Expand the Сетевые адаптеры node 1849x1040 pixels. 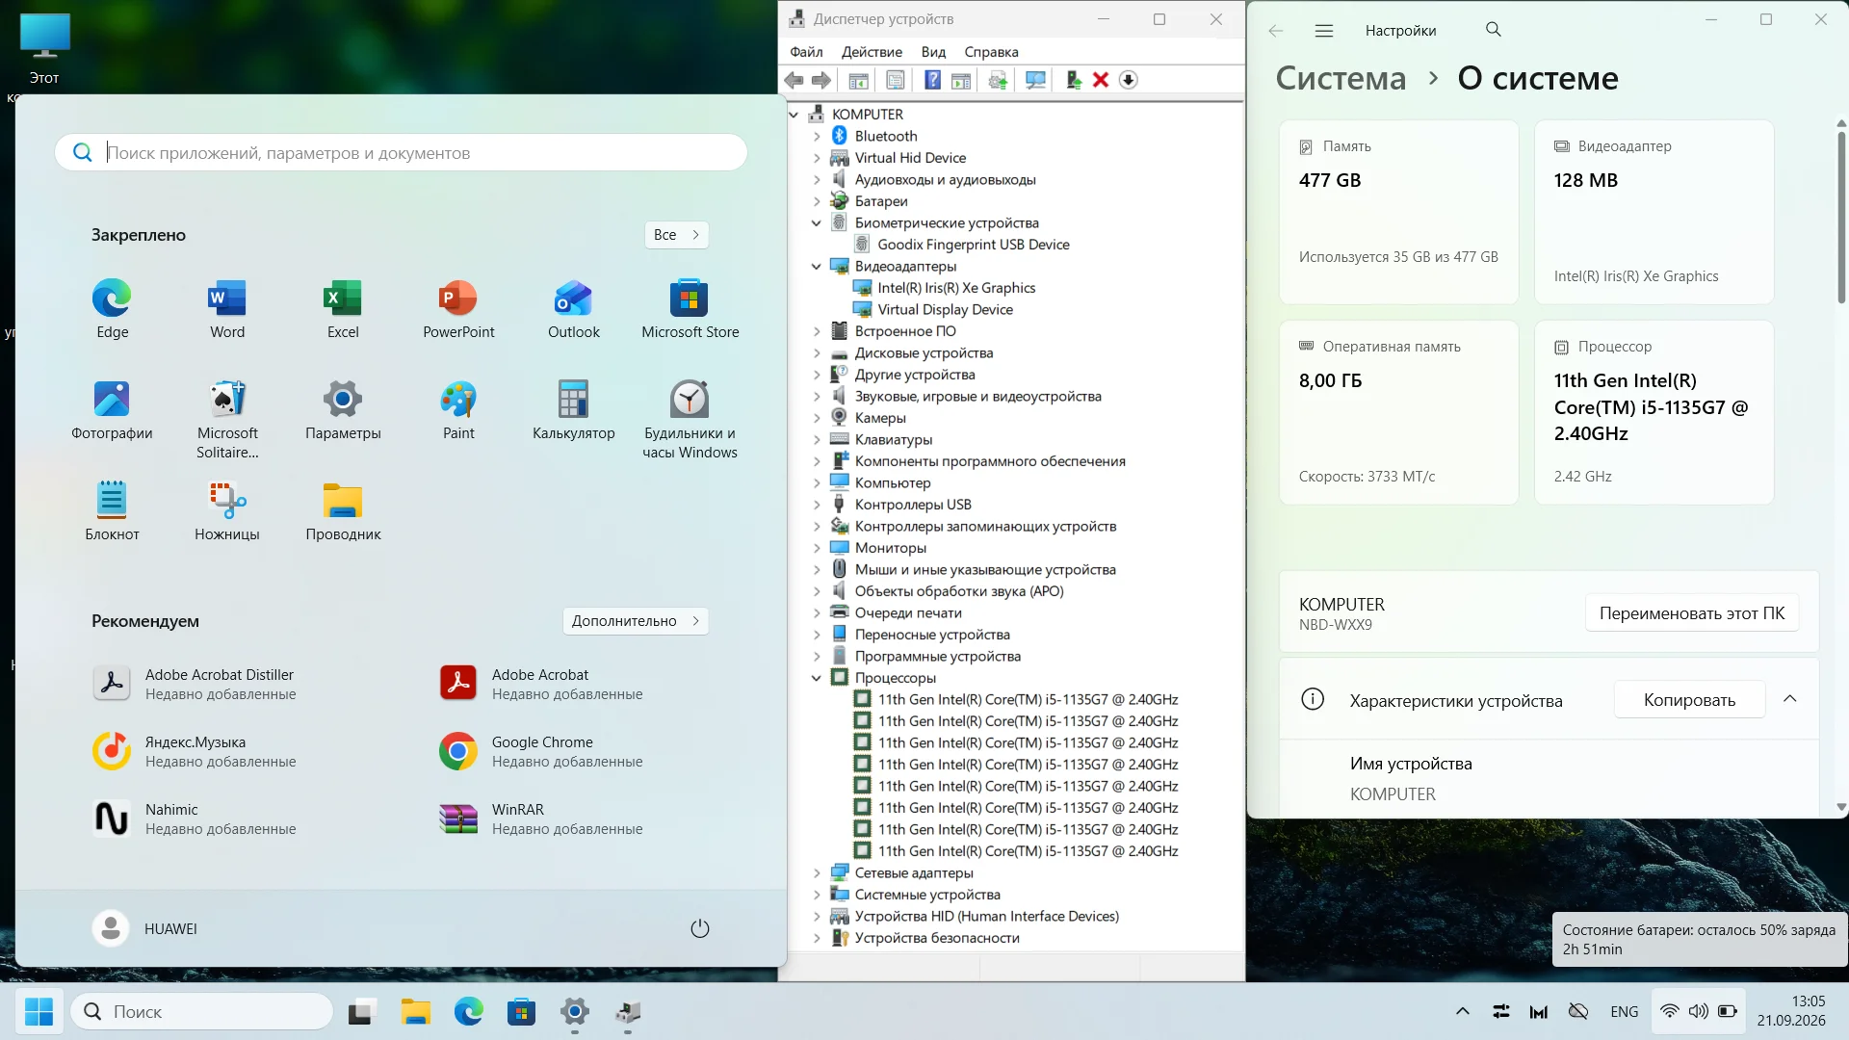coord(817,872)
